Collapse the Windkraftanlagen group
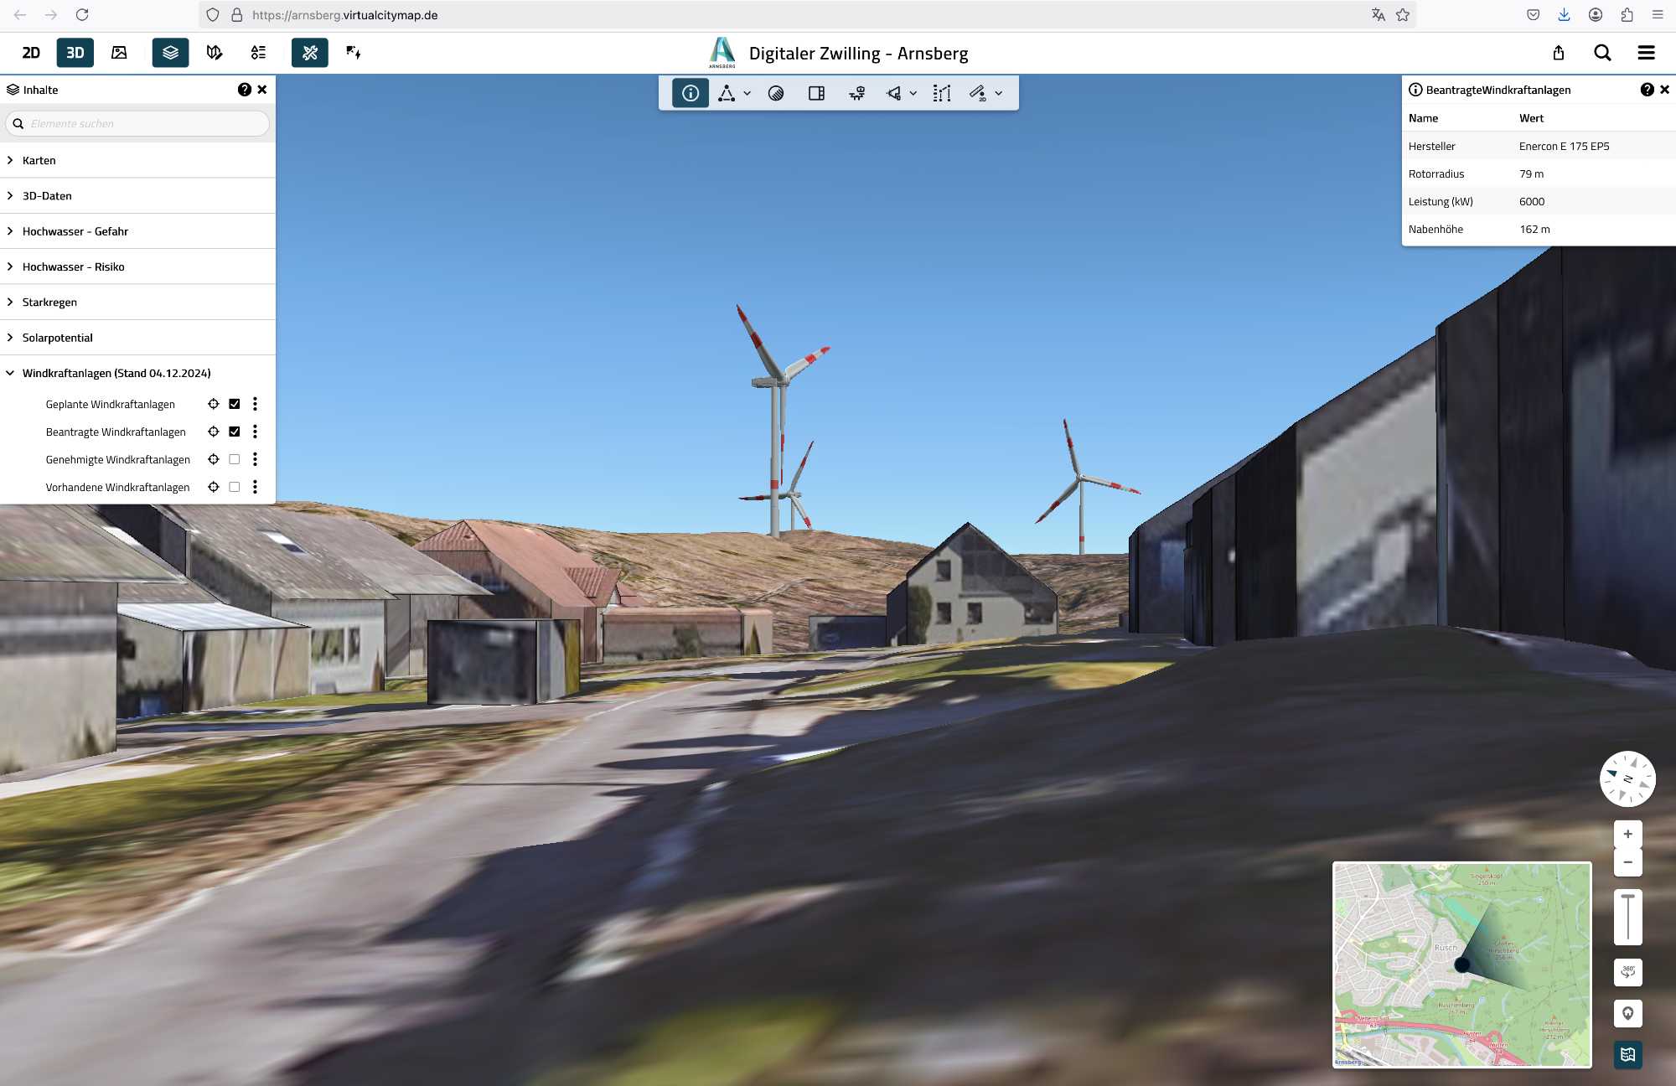The height and width of the screenshot is (1086, 1676). 10,373
